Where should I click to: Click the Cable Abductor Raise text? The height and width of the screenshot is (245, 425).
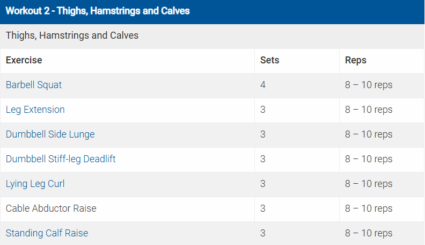(x=51, y=208)
